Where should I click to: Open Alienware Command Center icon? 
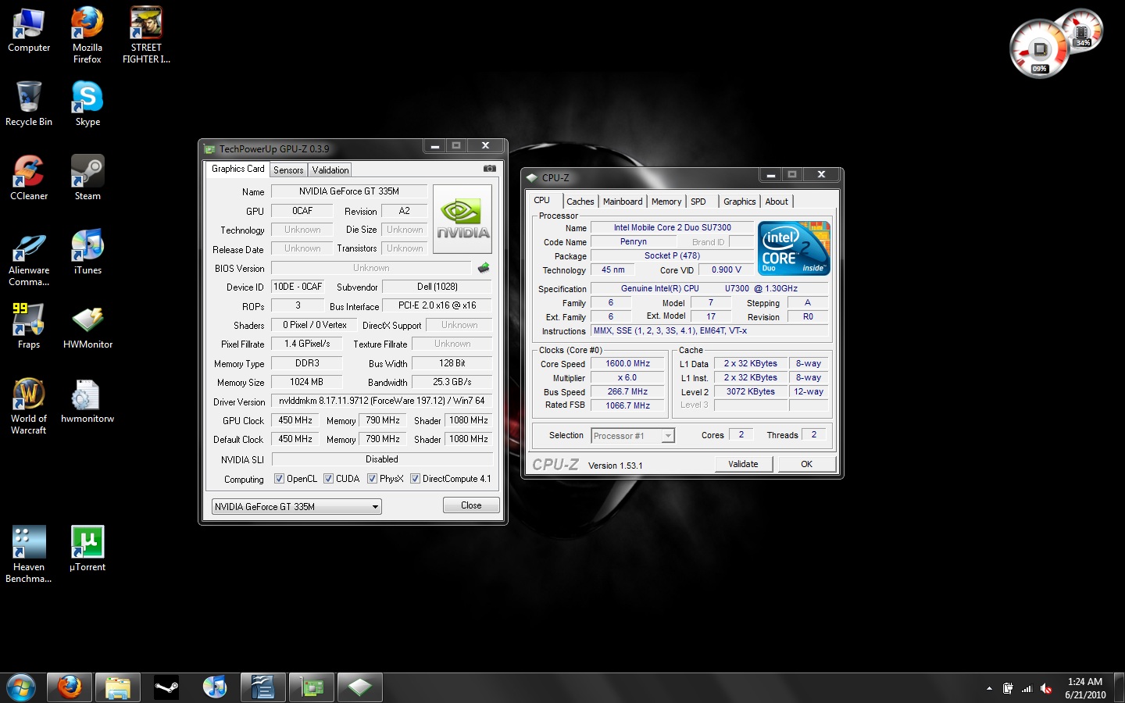[29, 259]
